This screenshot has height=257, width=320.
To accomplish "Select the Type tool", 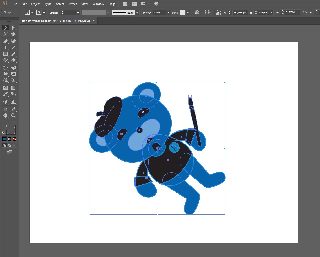I will click(5, 48).
